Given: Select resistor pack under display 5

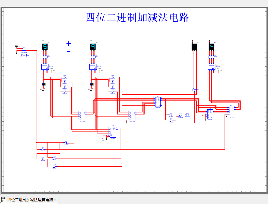Looking at the screenshot, I should coord(45,57).
